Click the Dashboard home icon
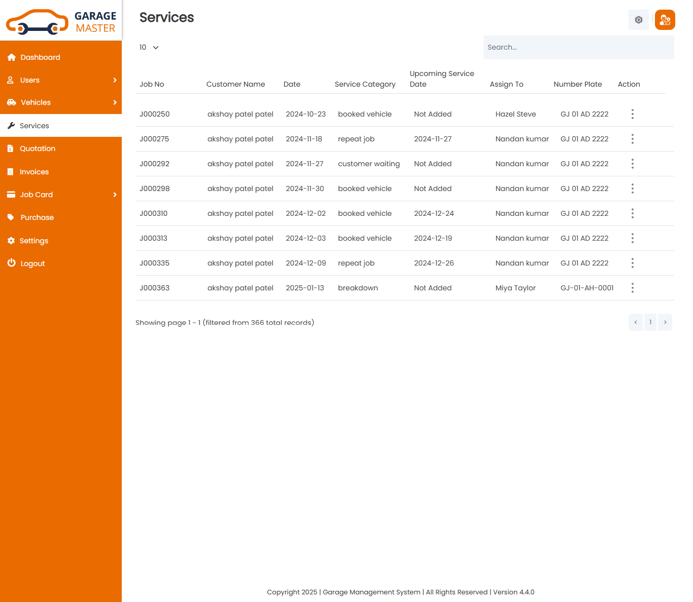The image size is (693, 602). coord(12,57)
